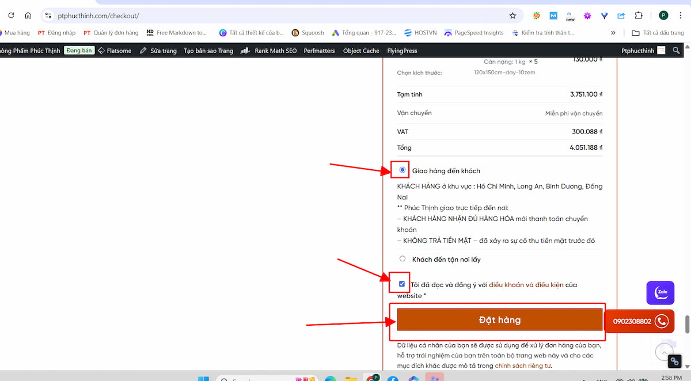This screenshot has height=381, width=691.
Task: Open File Explorer from the taskbar
Action: [351, 379]
